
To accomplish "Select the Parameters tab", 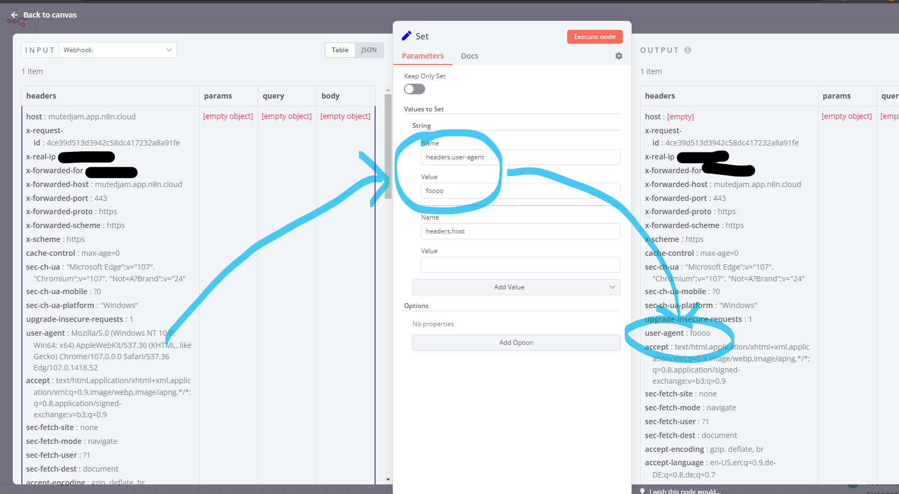I will click(x=423, y=56).
